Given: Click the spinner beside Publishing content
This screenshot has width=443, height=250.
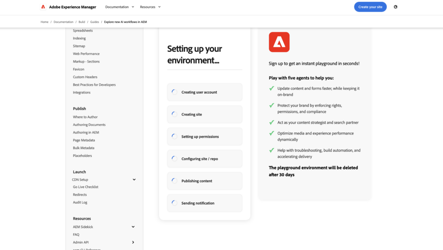Looking at the screenshot, I should click(174, 181).
